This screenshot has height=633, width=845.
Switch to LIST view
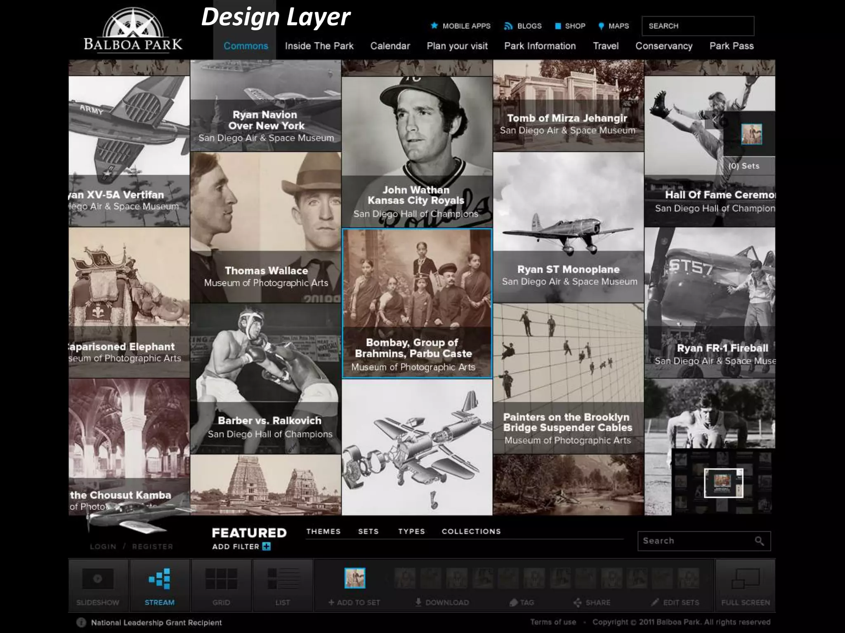coord(283,585)
